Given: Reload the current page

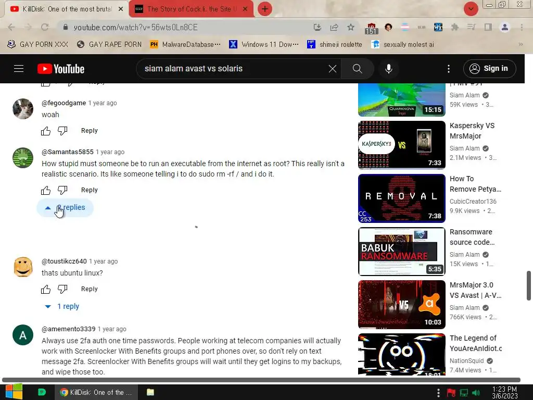Looking at the screenshot, I should [45, 27].
